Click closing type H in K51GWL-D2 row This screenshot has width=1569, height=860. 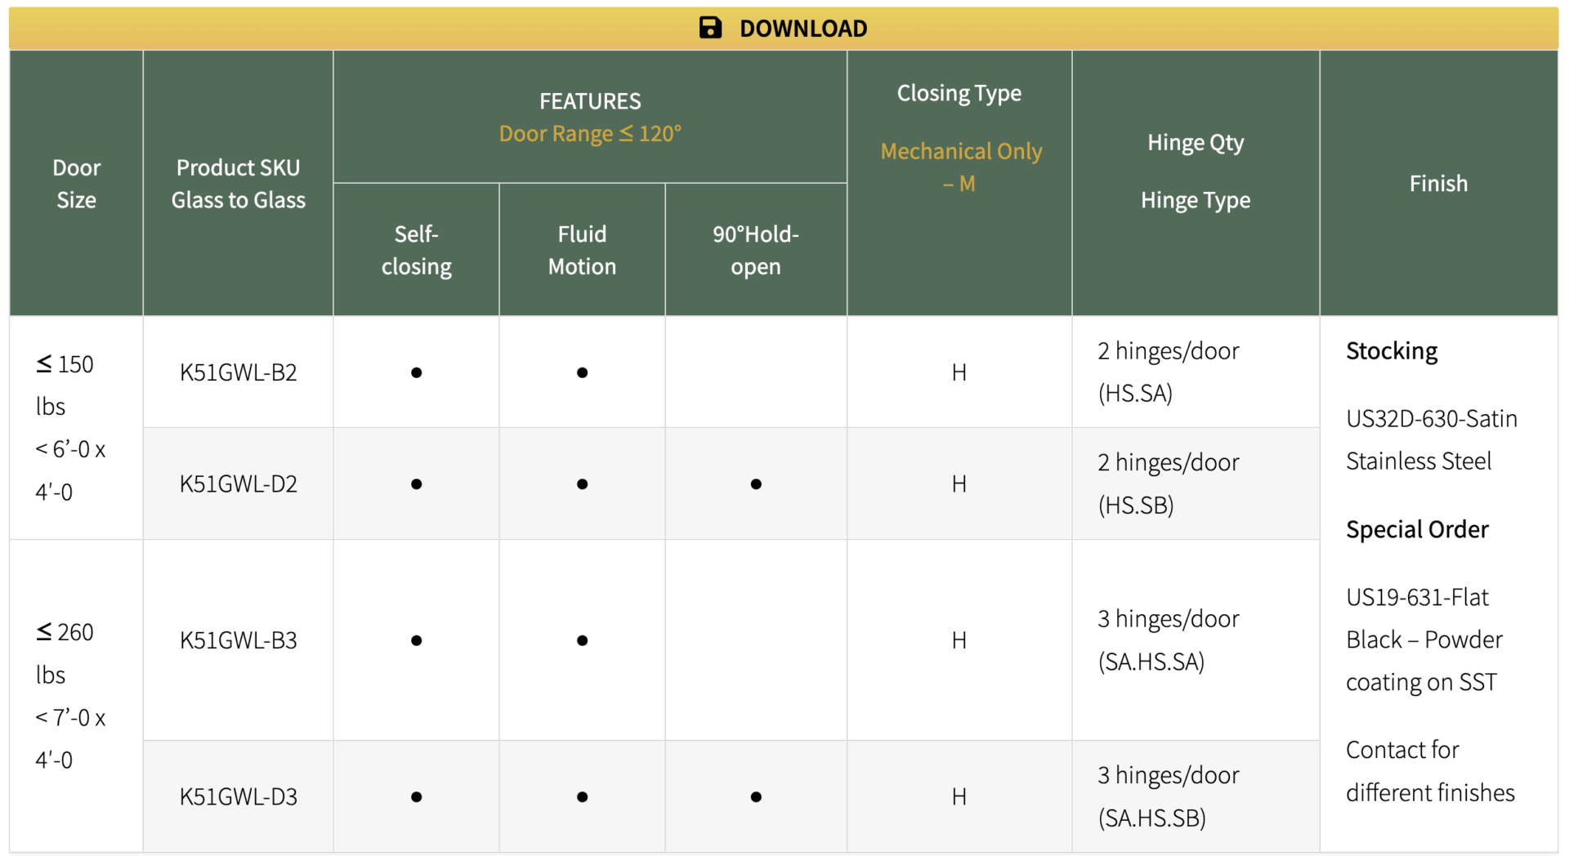[959, 484]
